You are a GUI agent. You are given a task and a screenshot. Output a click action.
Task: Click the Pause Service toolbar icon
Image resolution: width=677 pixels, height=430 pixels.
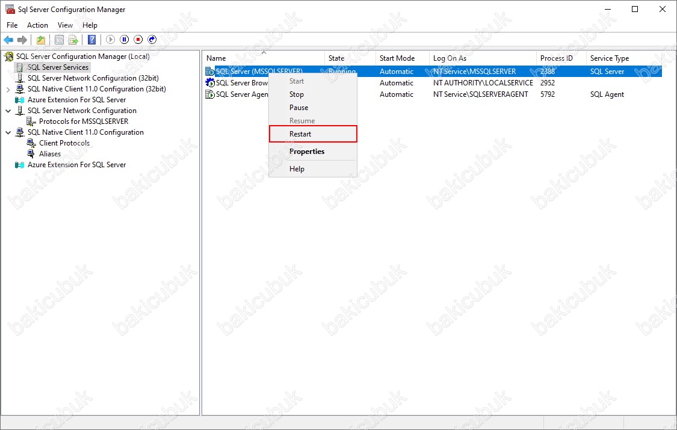coord(125,40)
